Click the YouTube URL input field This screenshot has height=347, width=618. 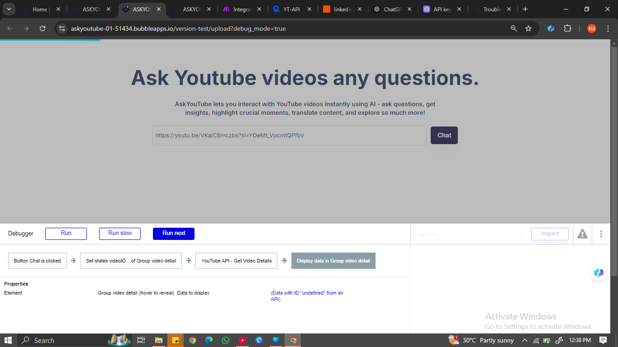click(290, 135)
